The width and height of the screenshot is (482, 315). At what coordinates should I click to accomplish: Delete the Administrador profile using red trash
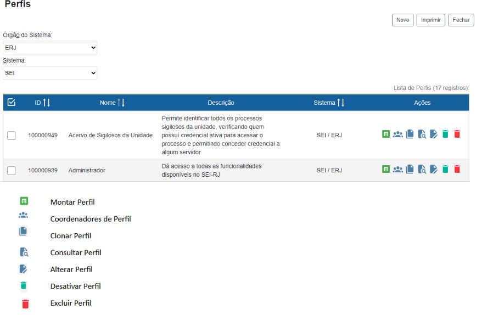457,169
